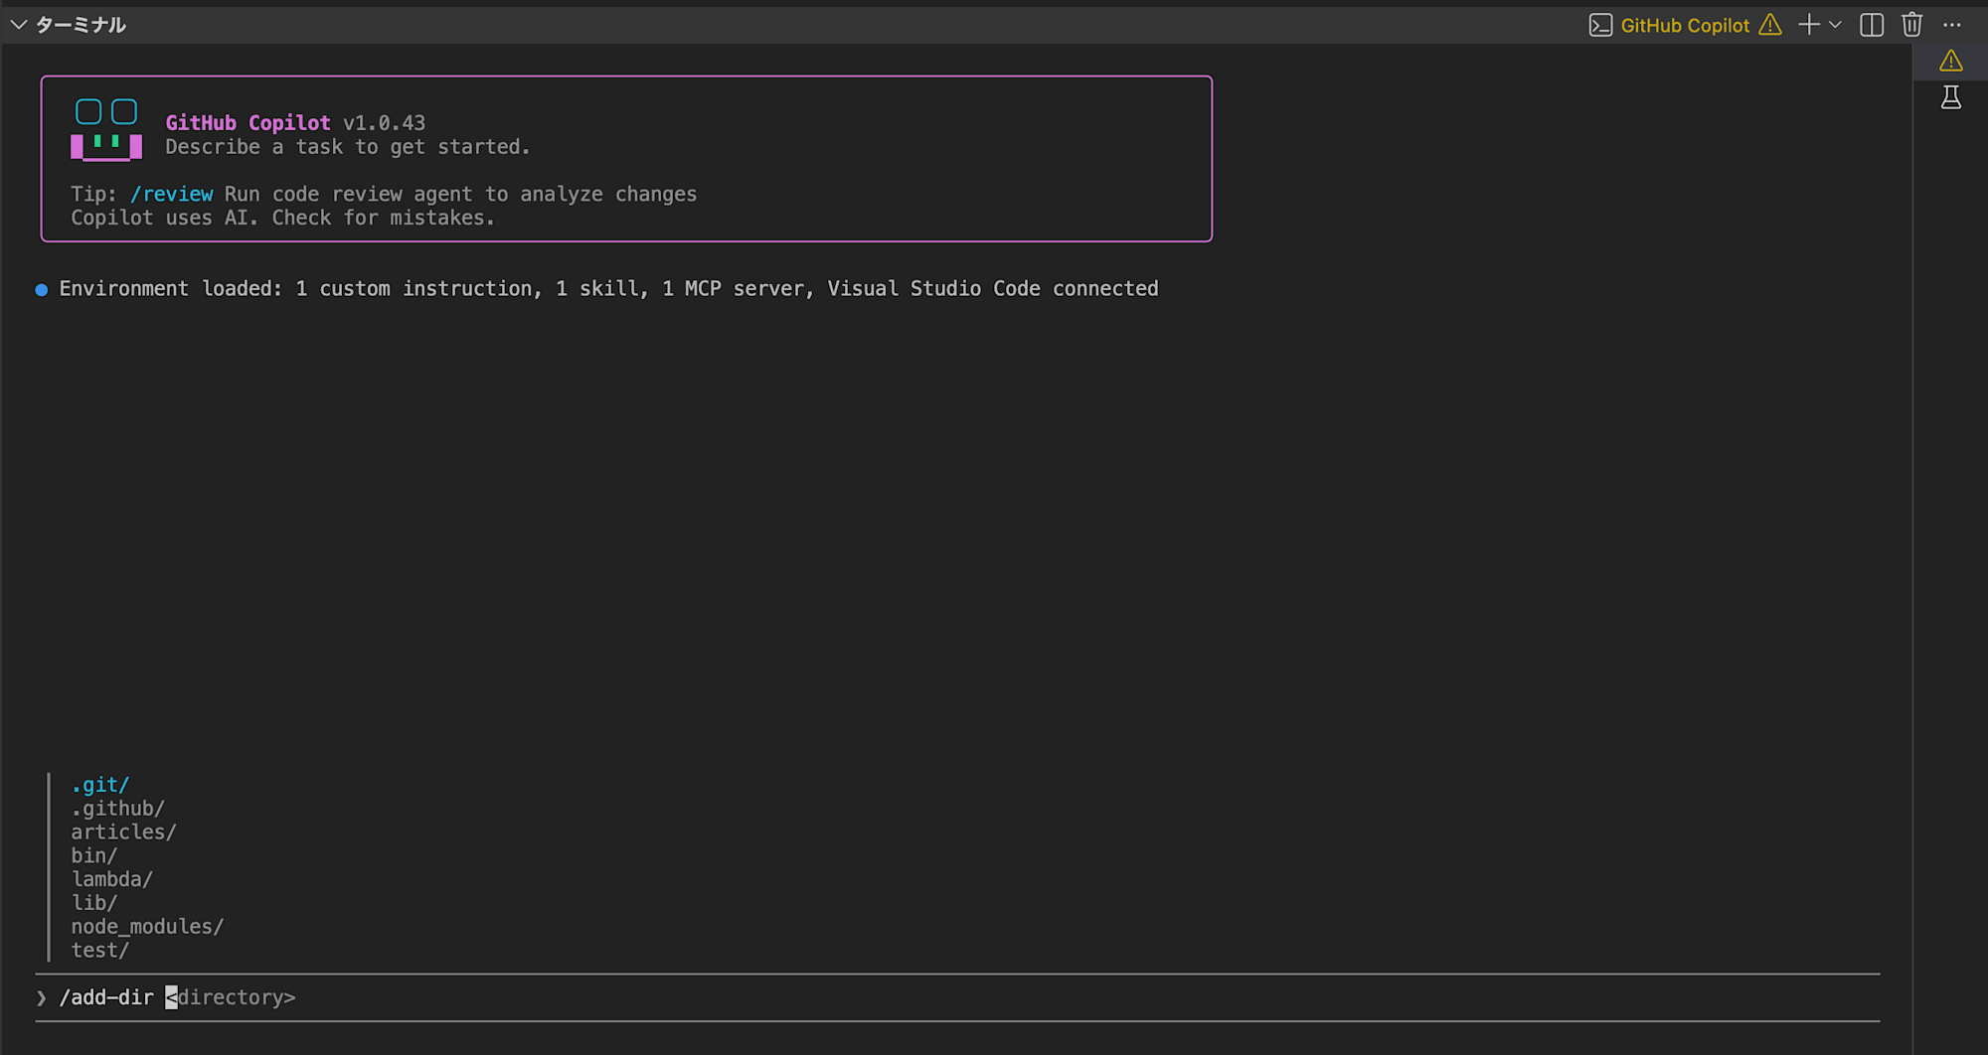This screenshot has height=1055, width=1988.
Task: Click 'Copilot uses AI. Check for mistakes.' text
Action: tap(282, 218)
